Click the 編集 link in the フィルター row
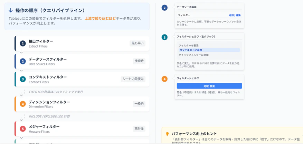This screenshot has height=144, width=303. coord(238,15)
